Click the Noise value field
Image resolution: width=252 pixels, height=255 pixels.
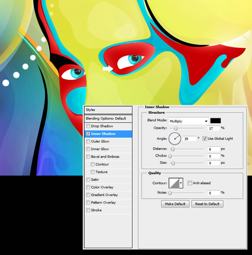(213, 193)
